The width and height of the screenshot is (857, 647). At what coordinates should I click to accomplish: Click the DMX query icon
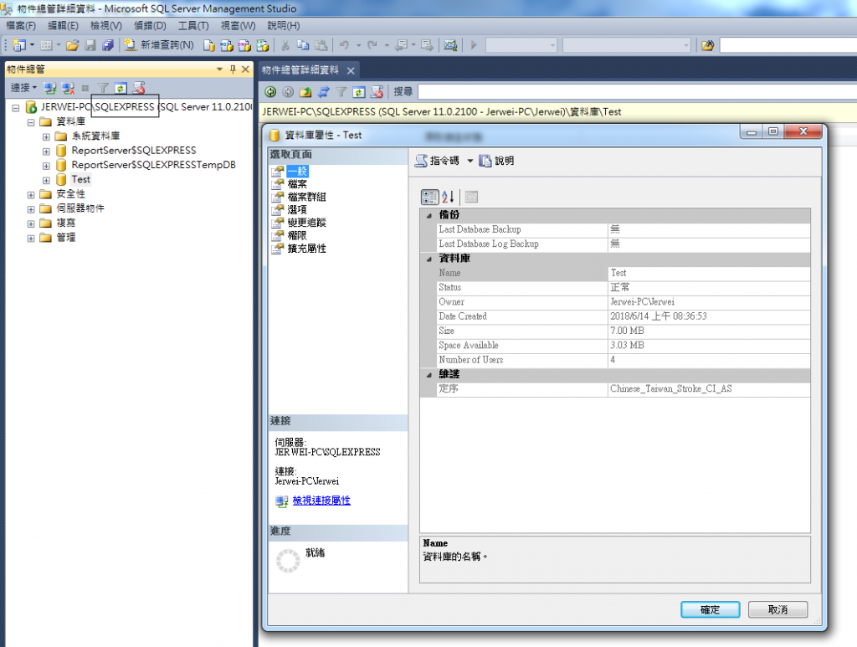[x=244, y=45]
